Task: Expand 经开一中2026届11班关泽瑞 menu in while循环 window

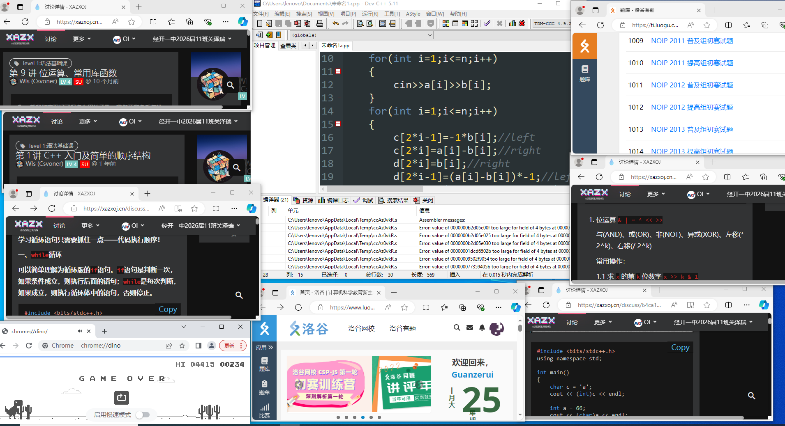Action: tap(201, 226)
